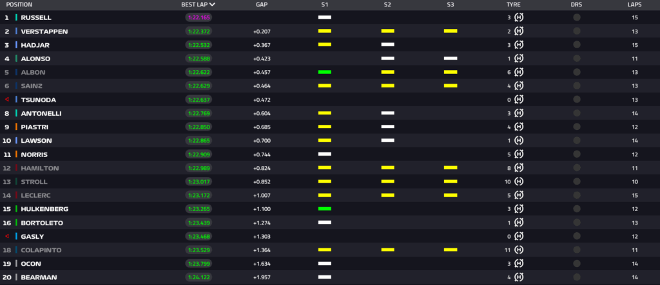Click Hulkenberg's green S1 sector bar
Viewport: 660px width, 285px height.
point(324,209)
